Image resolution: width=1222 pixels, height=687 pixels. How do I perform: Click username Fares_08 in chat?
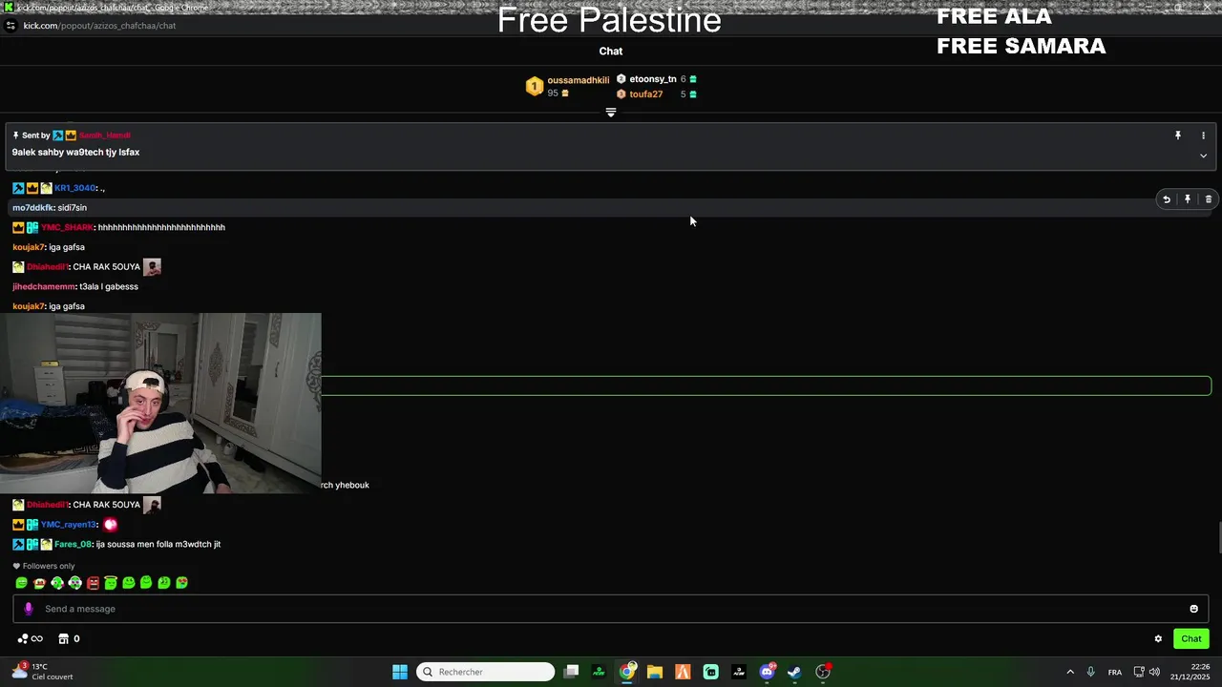pyautogui.click(x=73, y=544)
